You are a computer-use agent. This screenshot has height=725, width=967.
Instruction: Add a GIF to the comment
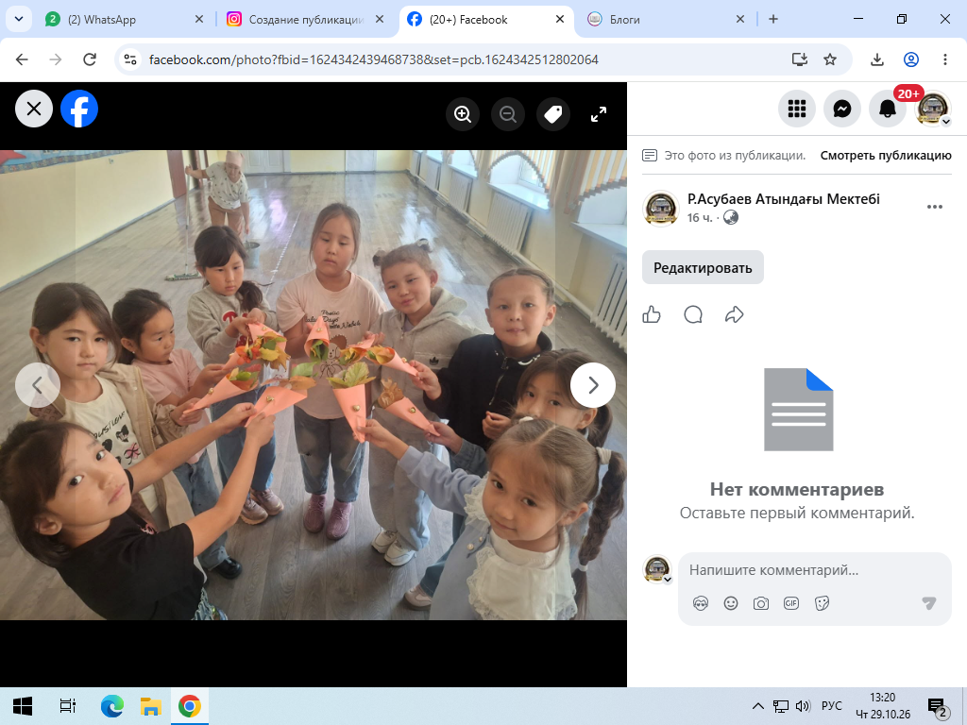[x=791, y=603]
